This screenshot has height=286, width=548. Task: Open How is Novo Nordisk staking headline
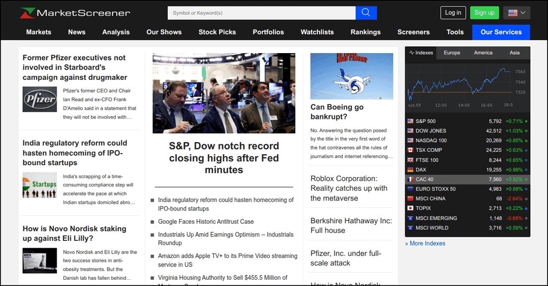coord(74,233)
